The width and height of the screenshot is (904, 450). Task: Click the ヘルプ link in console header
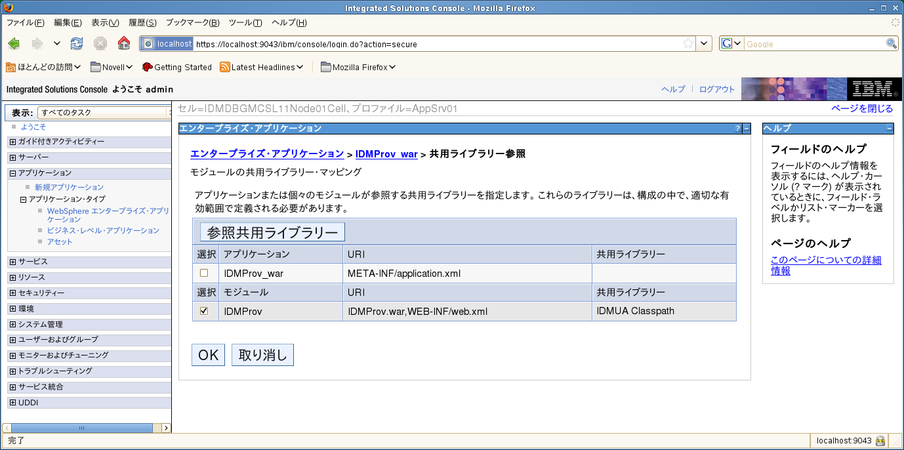tap(673, 89)
